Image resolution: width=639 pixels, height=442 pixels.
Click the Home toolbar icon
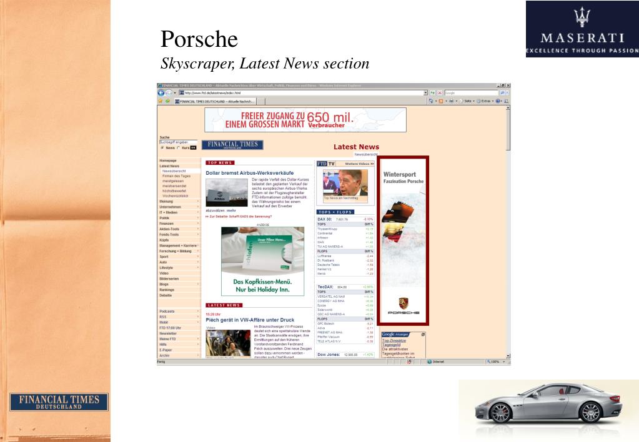tap(431, 101)
